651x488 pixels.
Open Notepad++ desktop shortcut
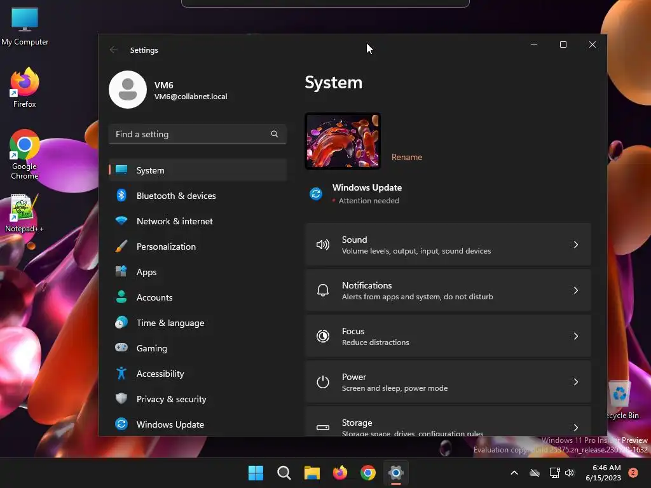[x=25, y=213]
